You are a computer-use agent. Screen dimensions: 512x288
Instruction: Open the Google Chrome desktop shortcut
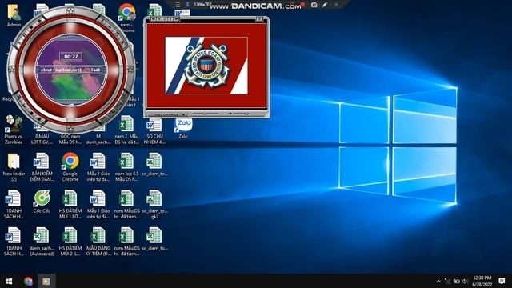click(x=70, y=167)
